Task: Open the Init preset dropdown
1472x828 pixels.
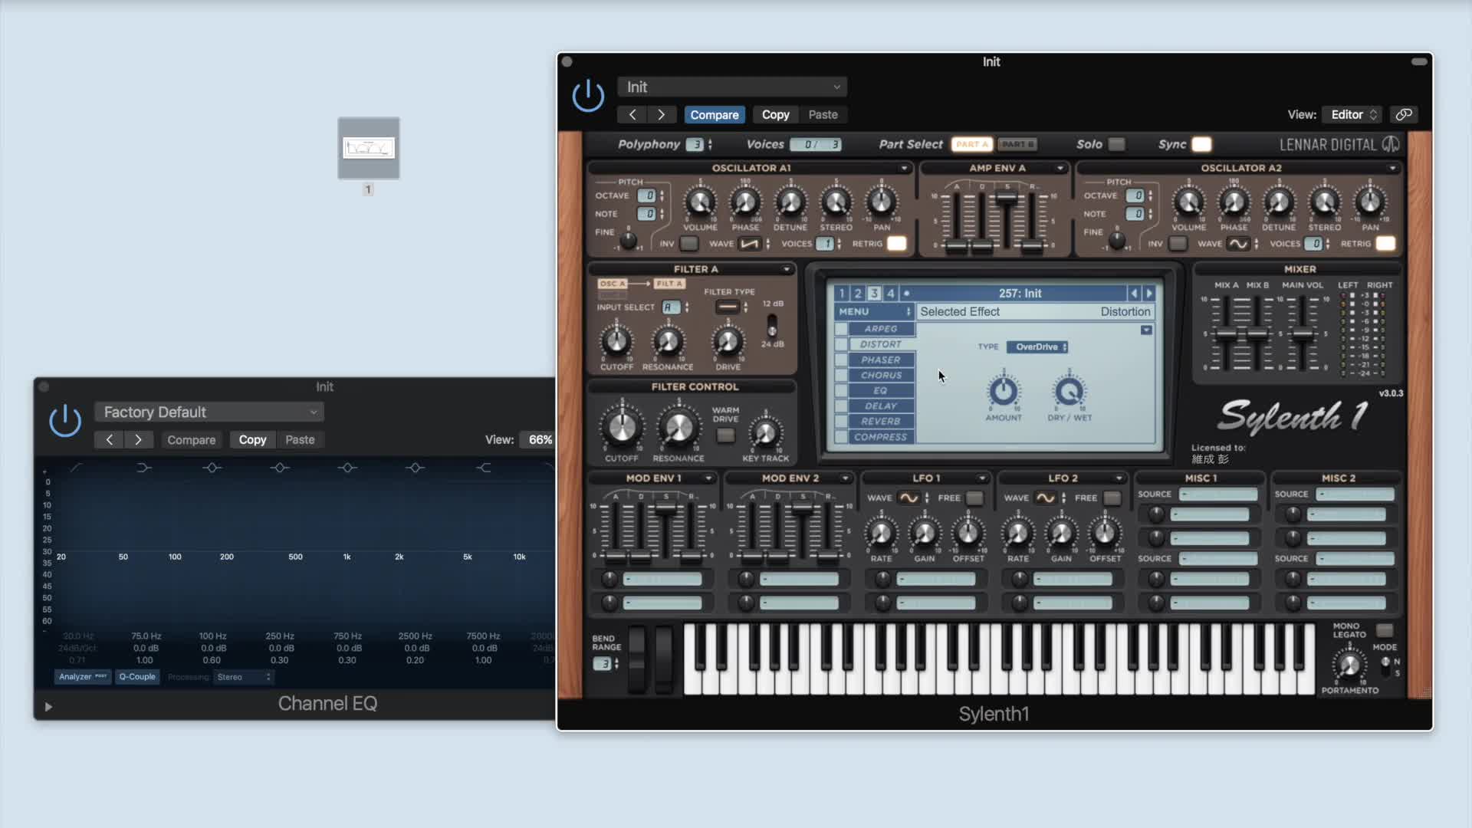Action: pos(732,87)
